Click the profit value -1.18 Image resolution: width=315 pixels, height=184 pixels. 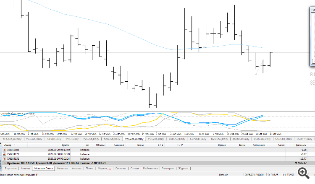[x=304, y=150]
